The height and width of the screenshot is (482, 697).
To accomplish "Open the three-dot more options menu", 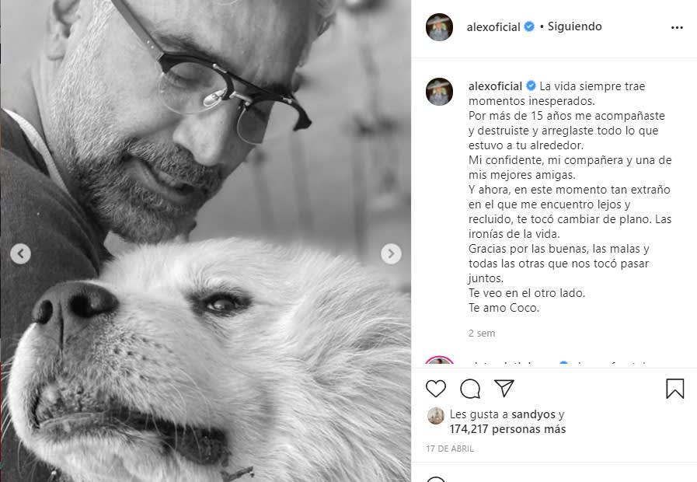I will pos(677,27).
